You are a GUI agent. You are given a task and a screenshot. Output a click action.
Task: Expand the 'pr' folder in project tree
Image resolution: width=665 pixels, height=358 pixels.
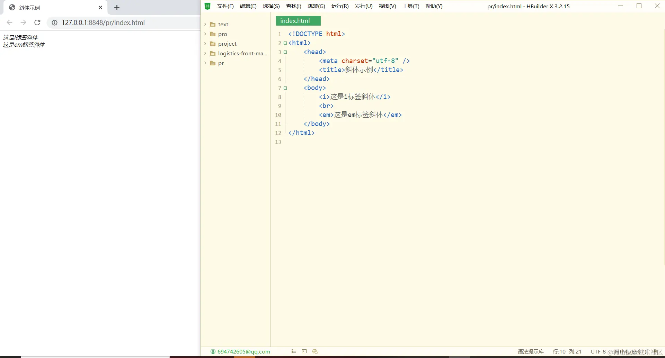[x=205, y=63]
